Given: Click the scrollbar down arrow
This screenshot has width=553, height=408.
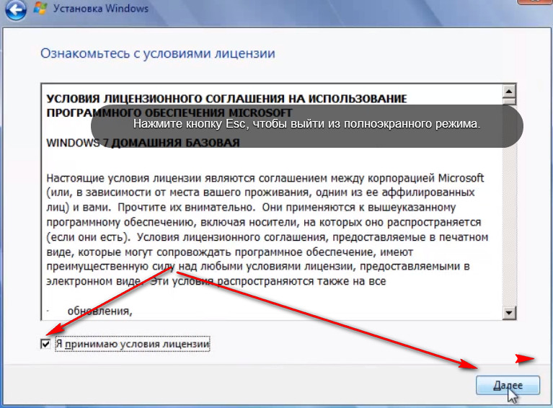Looking at the screenshot, I should [x=509, y=311].
